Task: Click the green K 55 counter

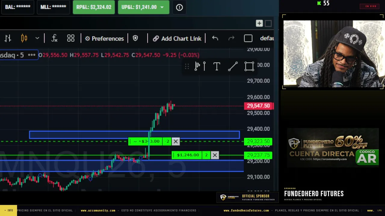Action: [x=323, y=3]
